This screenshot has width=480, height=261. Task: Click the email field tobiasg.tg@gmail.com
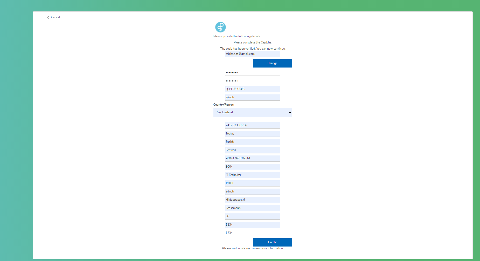[x=253, y=54]
